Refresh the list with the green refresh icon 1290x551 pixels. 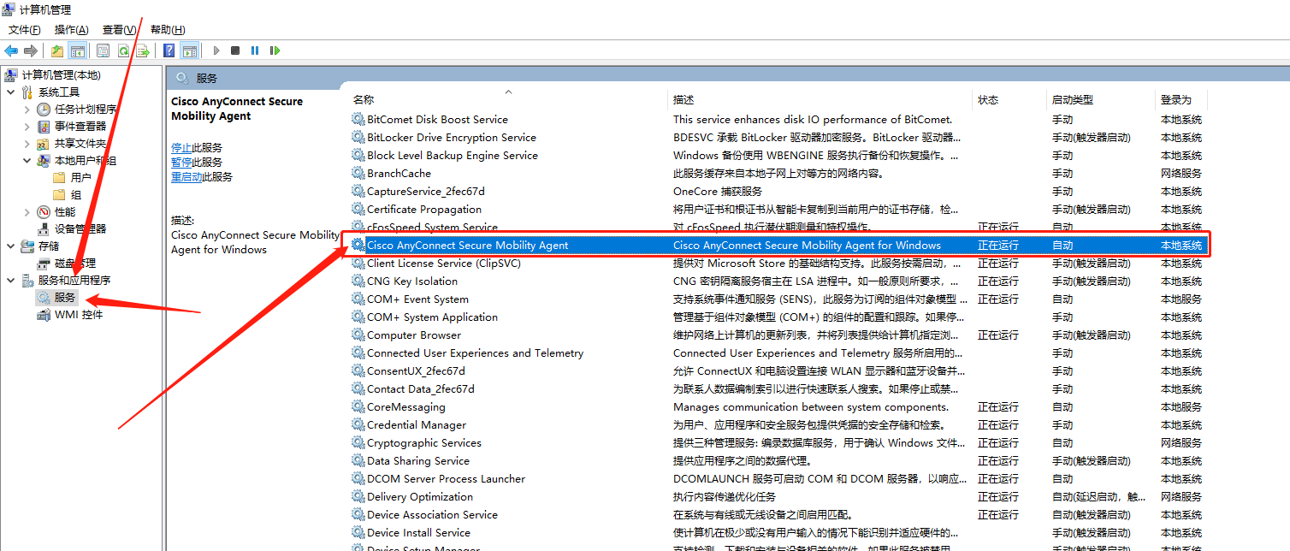tap(124, 50)
